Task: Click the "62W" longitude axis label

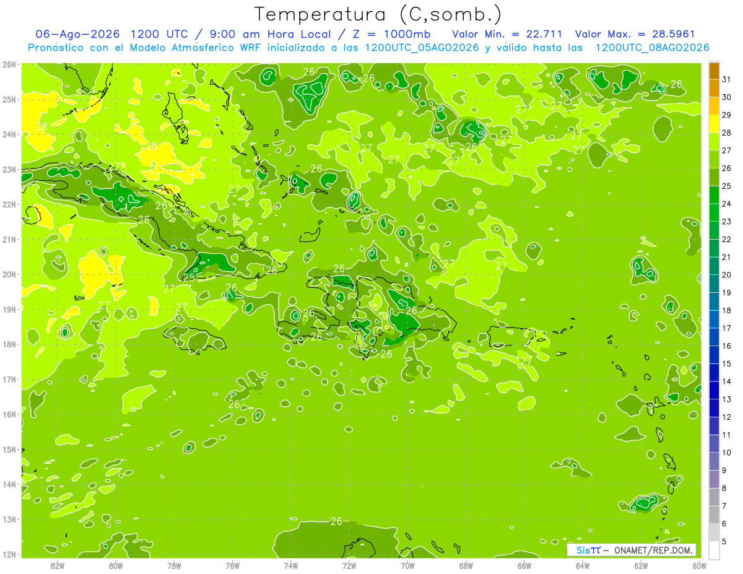Action: pyautogui.click(x=641, y=565)
